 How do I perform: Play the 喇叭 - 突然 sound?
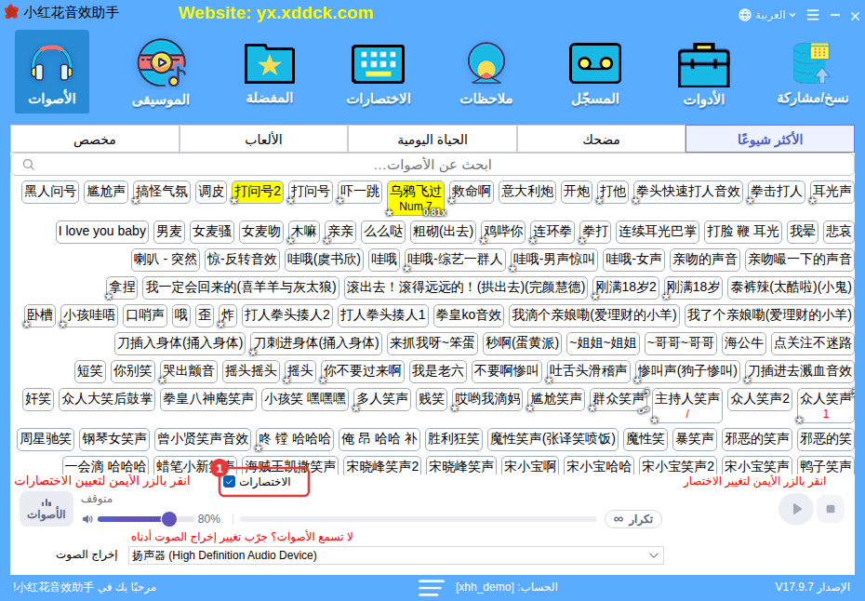(x=166, y=259)
